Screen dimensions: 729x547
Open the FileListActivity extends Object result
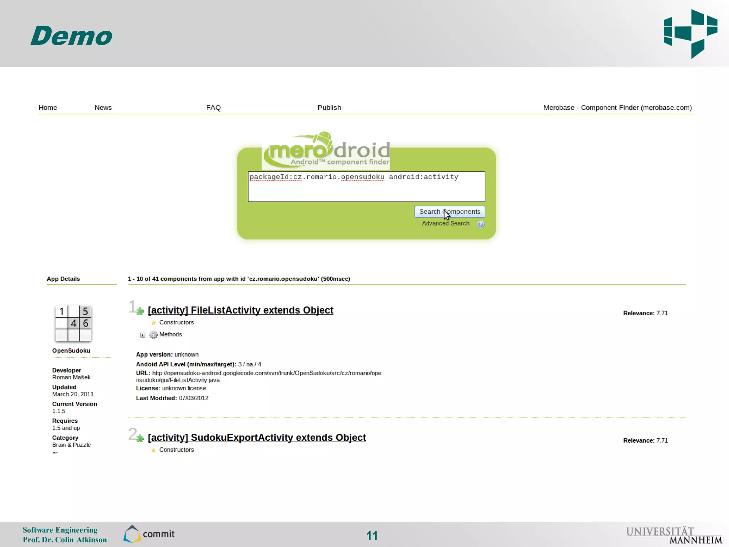tap(241, 310)
